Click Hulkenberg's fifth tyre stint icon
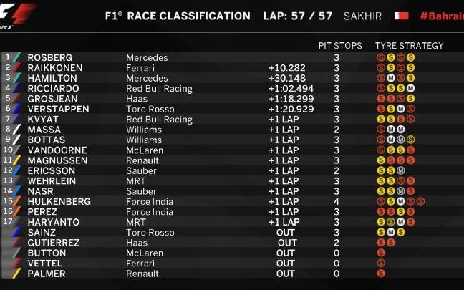Viewport: 464px width, 290px height. click(x=420, y=201)
